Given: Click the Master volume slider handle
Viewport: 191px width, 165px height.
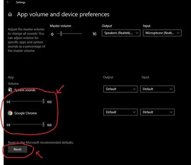Looking at the screenshot, I should click(x=61, y=34).
